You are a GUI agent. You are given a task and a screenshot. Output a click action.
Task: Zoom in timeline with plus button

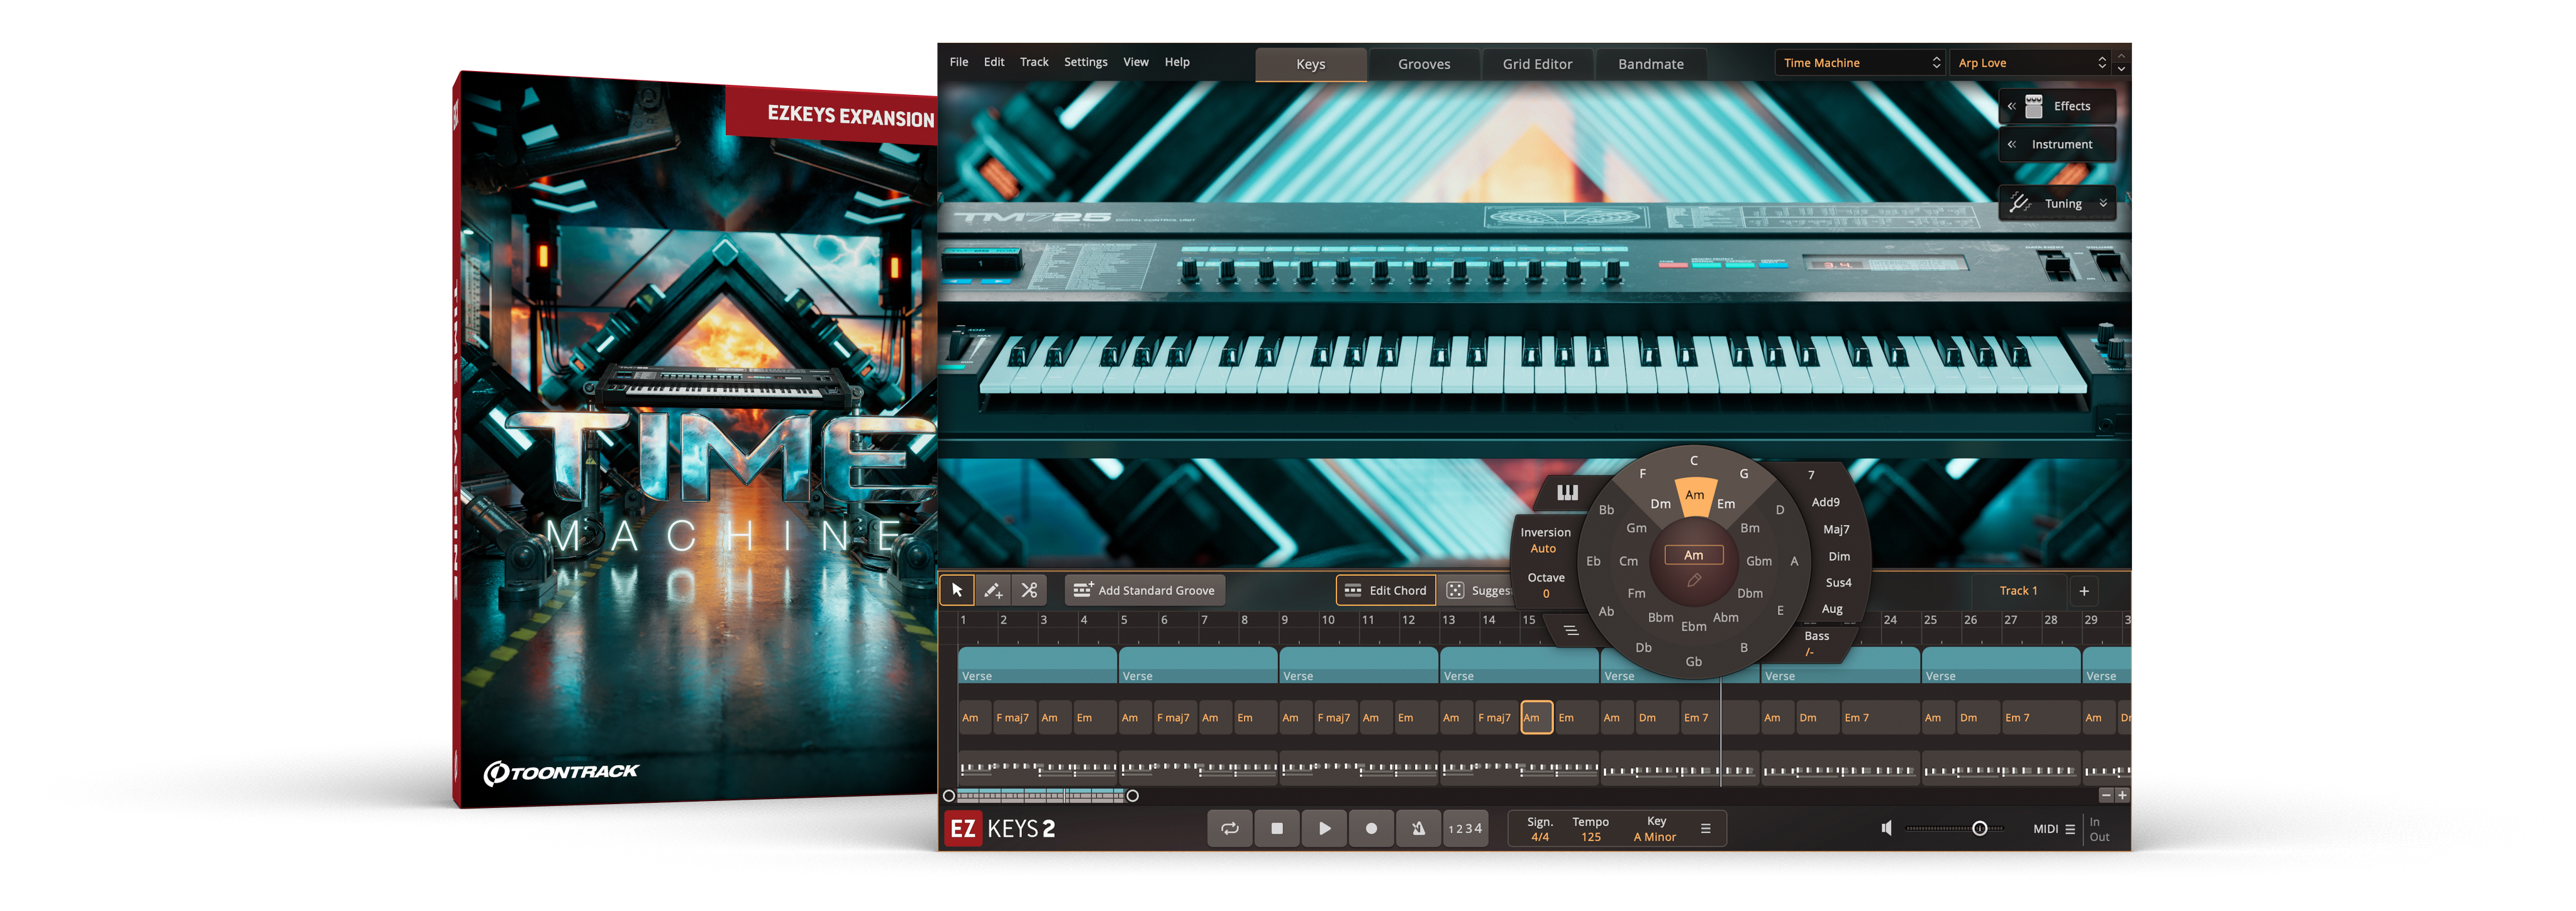coord(2122,796)
